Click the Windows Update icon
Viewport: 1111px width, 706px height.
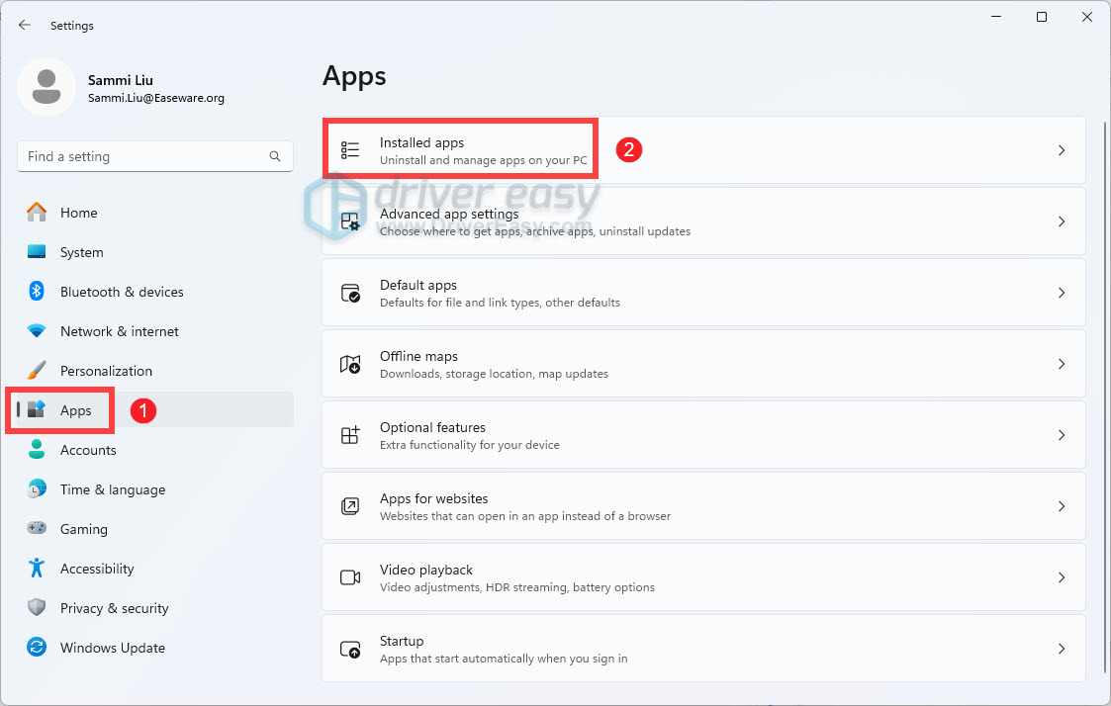tap(38, 647)
